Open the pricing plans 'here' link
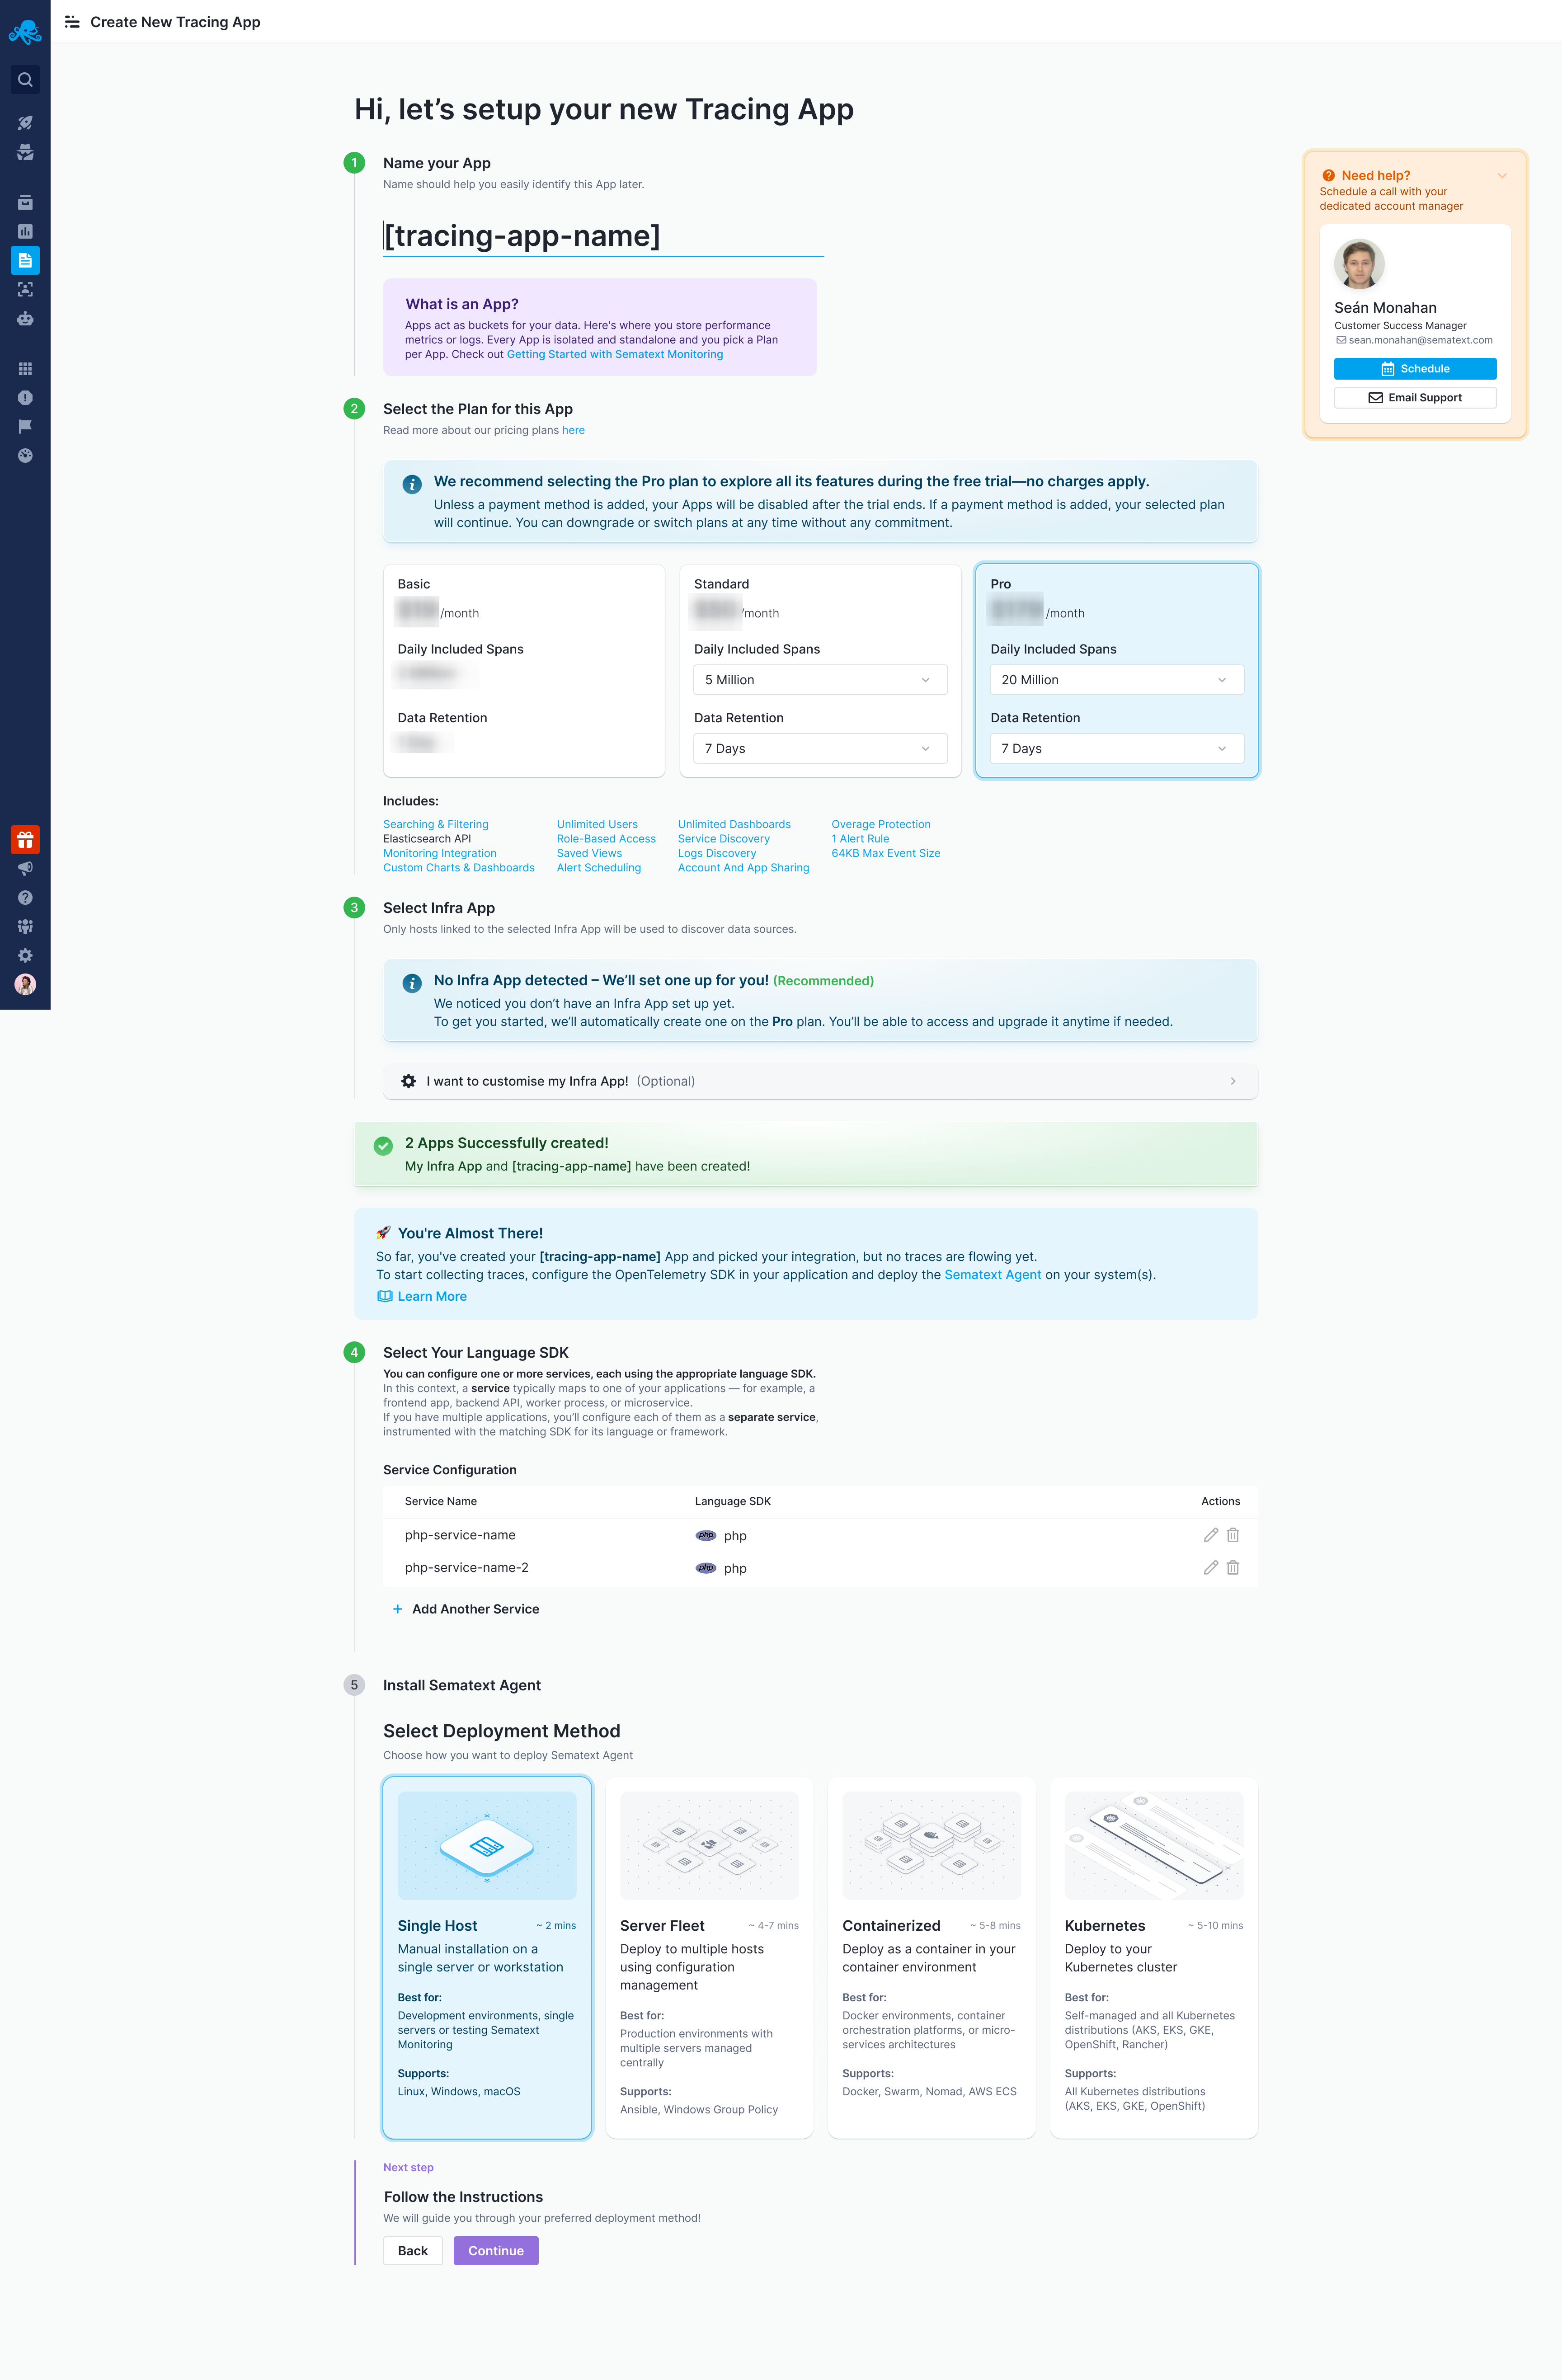The image size is (1562, 2380). [573, 430]
